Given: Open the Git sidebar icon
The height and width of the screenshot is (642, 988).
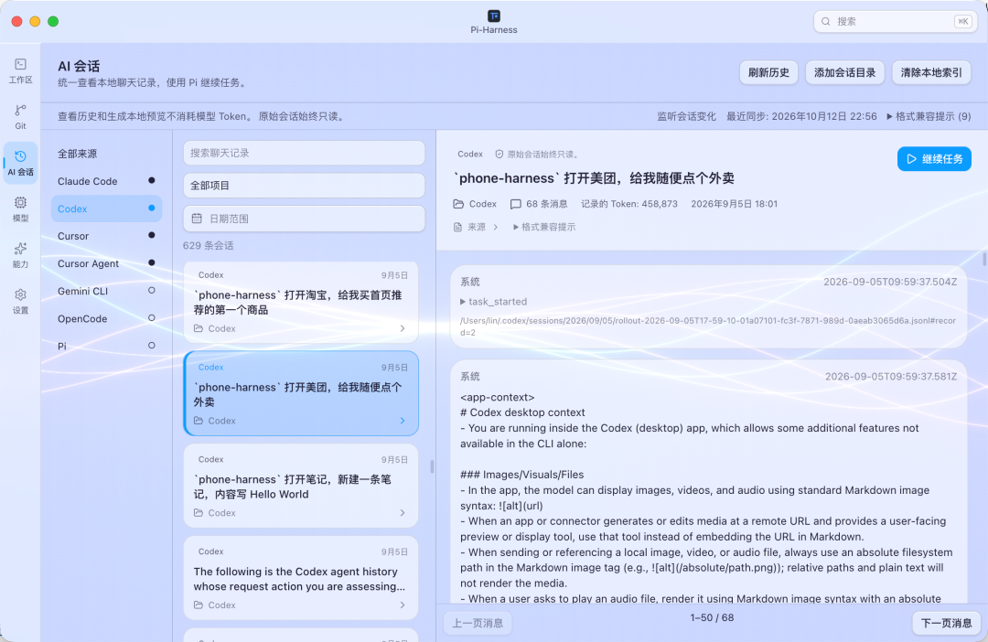Looking at the screenshot, I should [20, 116].
